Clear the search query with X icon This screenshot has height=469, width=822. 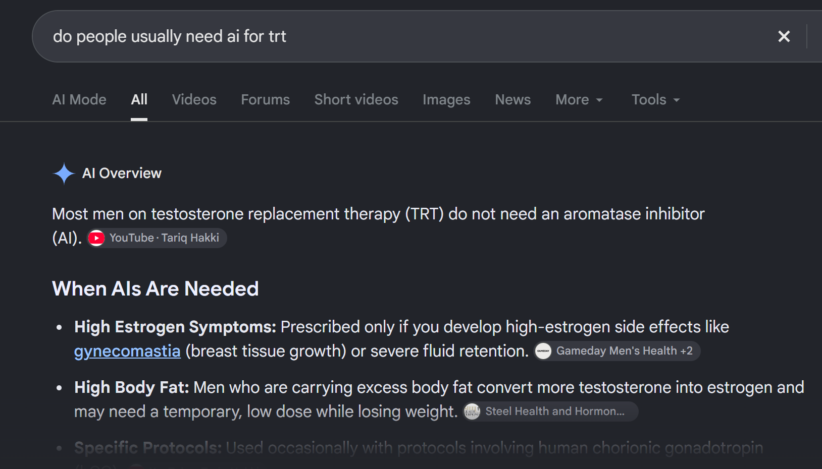(x=784, y=36)
